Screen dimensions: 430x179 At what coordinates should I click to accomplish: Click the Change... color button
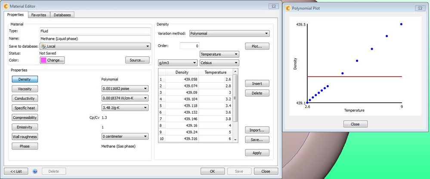pos(53,60)
